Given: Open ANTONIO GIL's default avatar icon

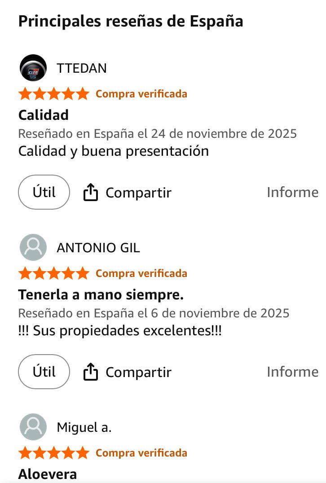Looking at the screenshot, I should point(33,247).
